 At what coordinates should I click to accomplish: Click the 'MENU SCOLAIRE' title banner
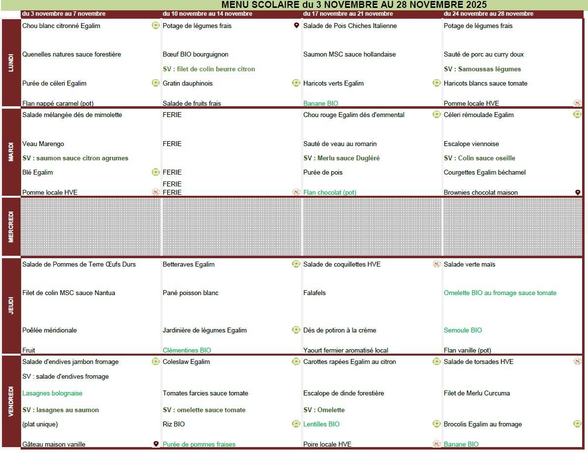(x=354, y=4)
